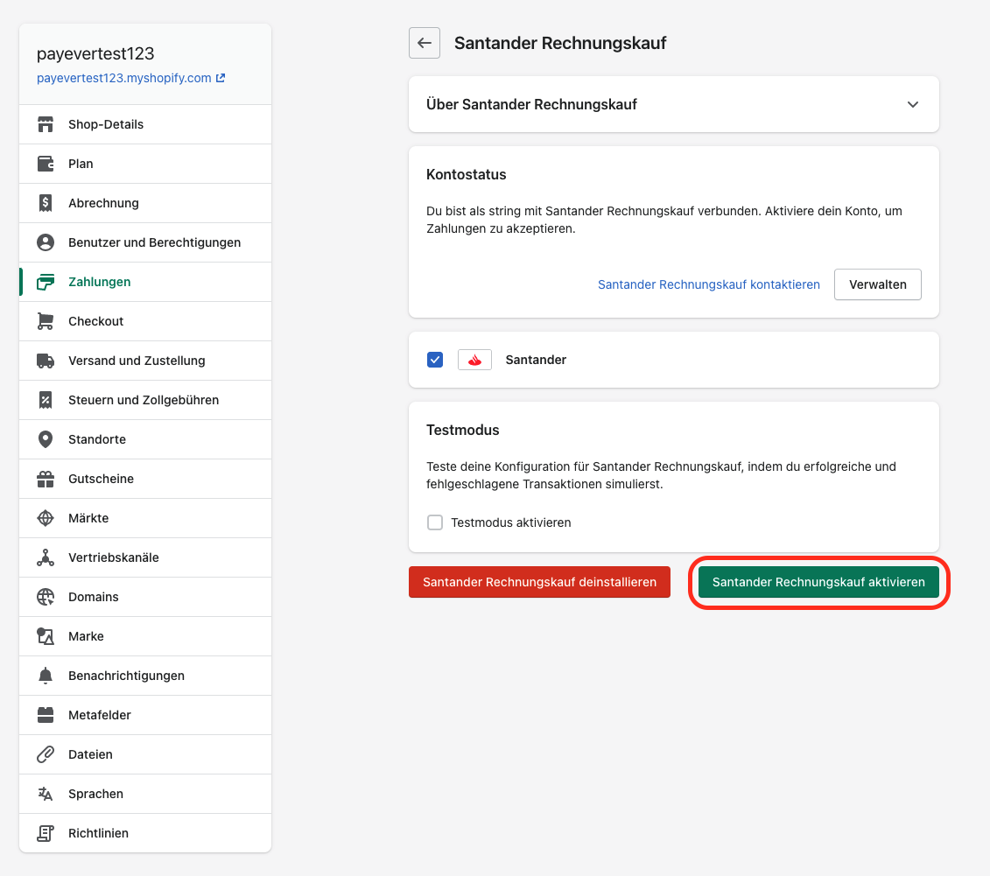
Task: Click the Richtlinien document icon
Action: 46,833
